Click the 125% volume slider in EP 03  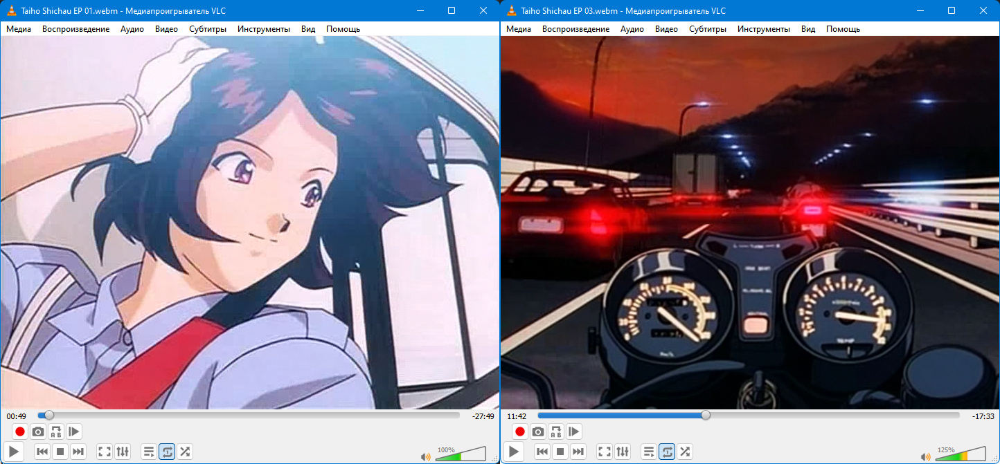click(961, 454)
